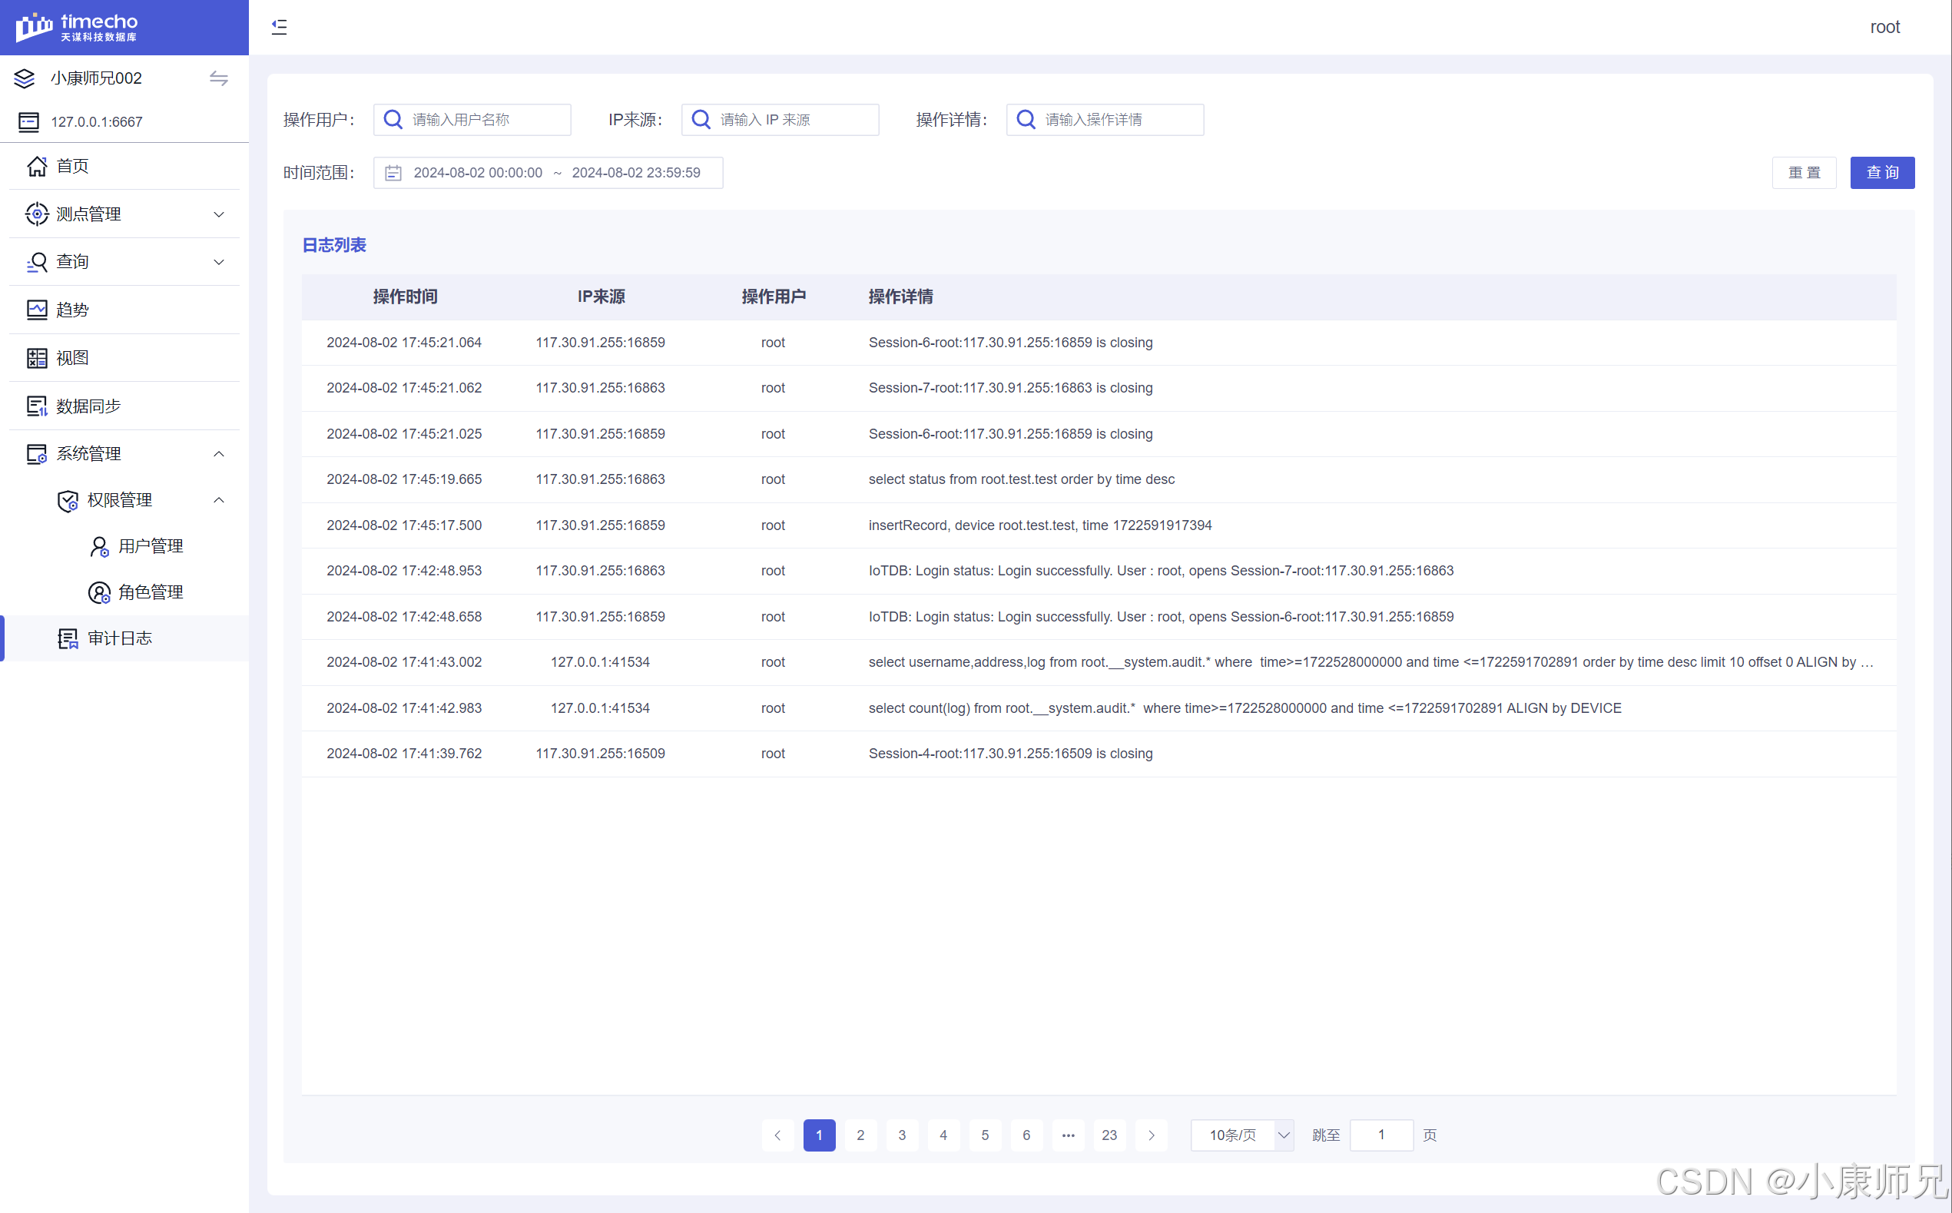Viewport: 1952px width, 1213px height.
Task: Click the 操作时间 column header
Action: pos(405,297)
